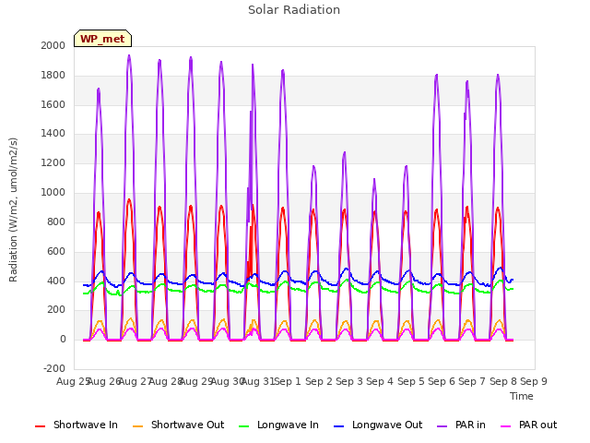Image resolution: width=590 pixels, height=443 pixels.
Task: Click the 1000 y-axis tick label
Action: tap(53, 193)
